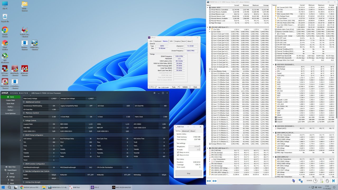Click the HWiNFO left-right navigation arrows
This screenshot has width=338, height=190.
point(209,181)
